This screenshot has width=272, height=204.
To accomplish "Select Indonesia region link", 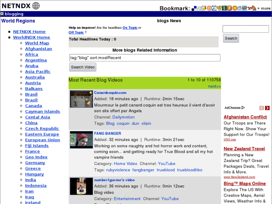I will click(x=36, y=186).
